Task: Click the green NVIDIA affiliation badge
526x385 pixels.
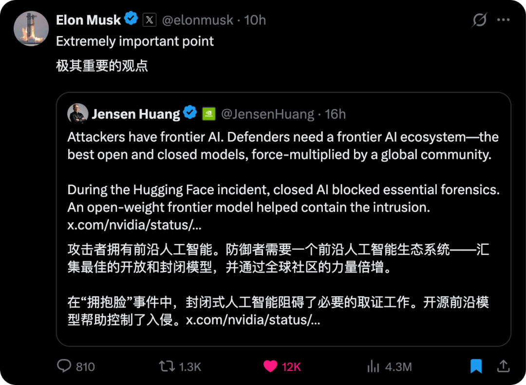Action: (208, 114)
